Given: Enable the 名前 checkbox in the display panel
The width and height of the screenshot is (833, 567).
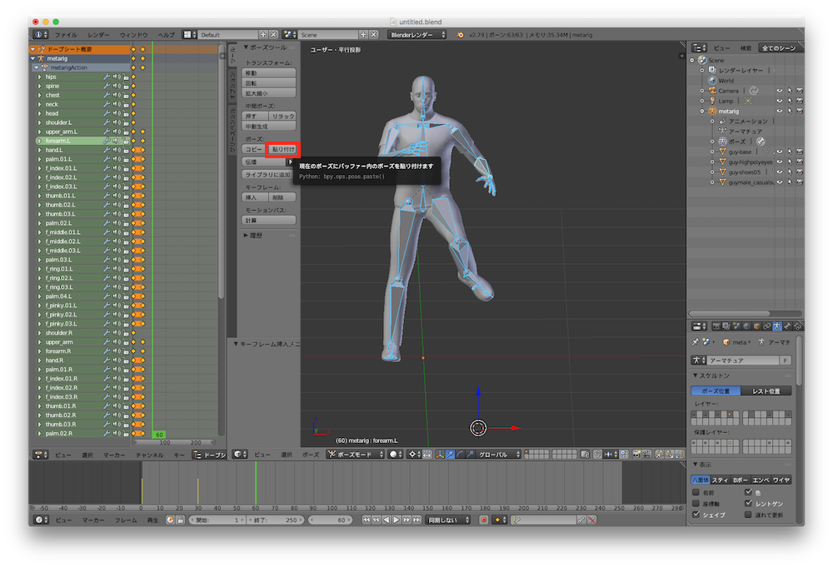Looking at the screenshot, I should click(696, 490).
